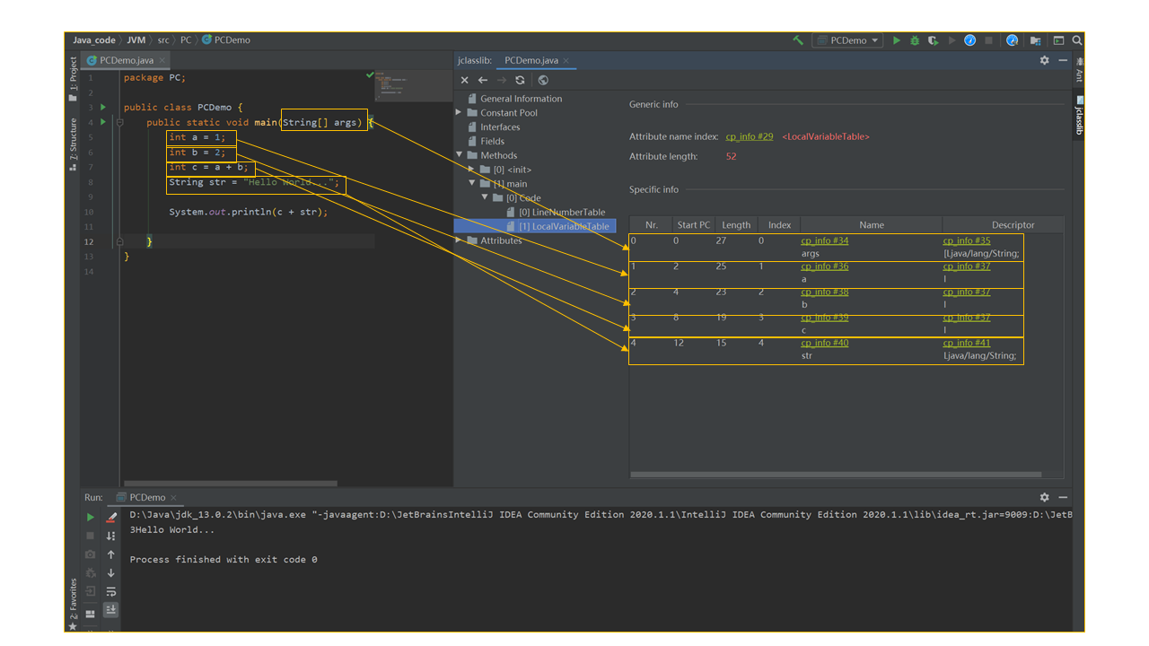
Task: Open Project Structure icon in toolbar
Action: pyautogui.click(x=1036, y=40)
